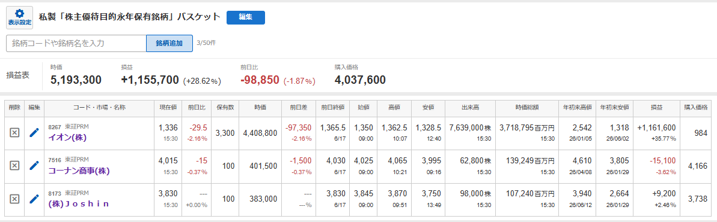The height and width of the screenshot is (222, 717).
Task: Edit the イオン row with pencil icon
Action: [x=34, y=132]
